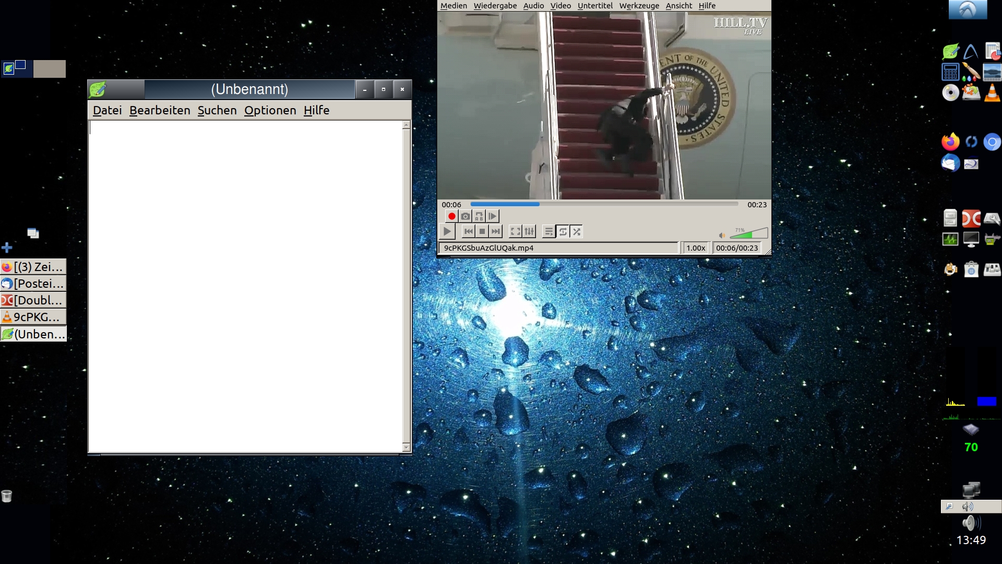The image size is (1002, 564).
Task: Click the A-B loop icon
Action: pyautogui.click(x=479, y=216)
